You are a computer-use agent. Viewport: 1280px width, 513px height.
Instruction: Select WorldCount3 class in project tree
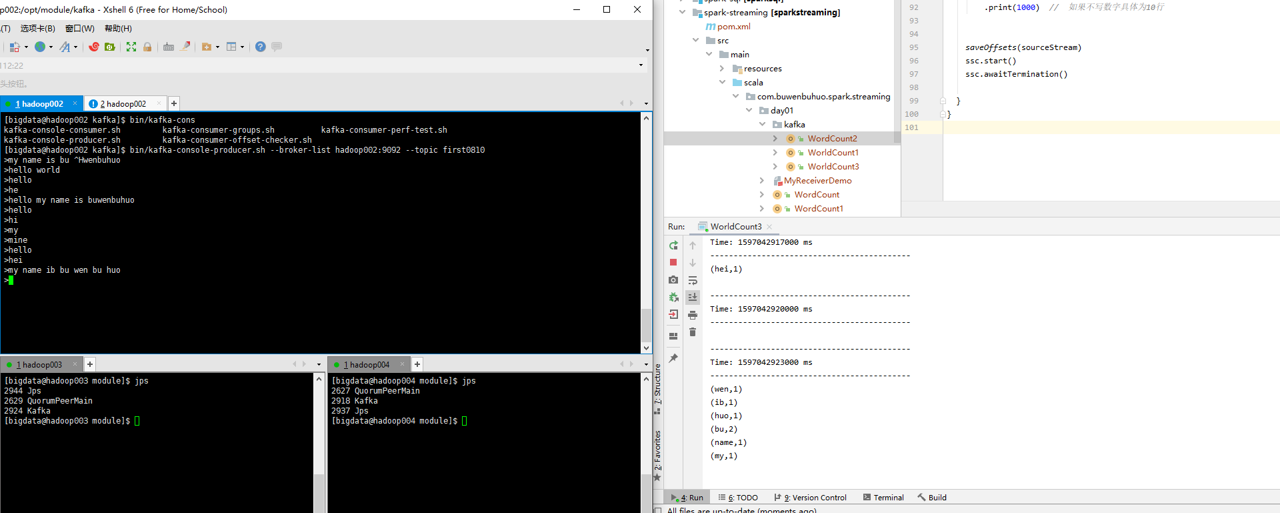(x=833, y=167)
